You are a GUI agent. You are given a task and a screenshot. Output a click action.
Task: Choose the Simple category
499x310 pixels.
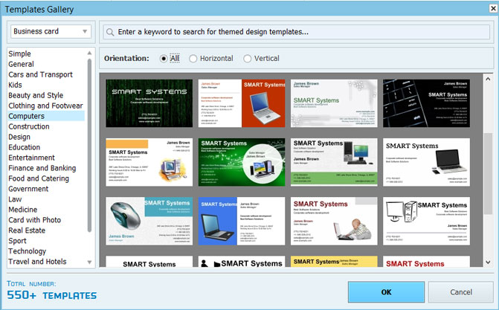[20, 54]
